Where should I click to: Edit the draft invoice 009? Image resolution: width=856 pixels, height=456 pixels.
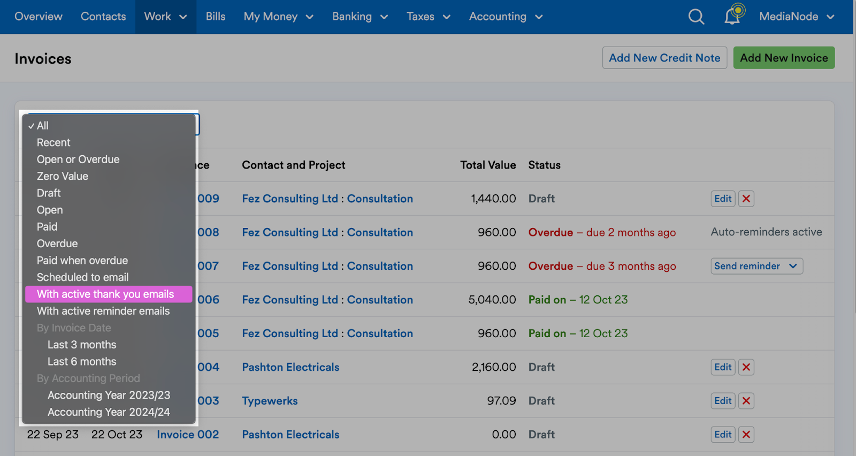point(723,199)
